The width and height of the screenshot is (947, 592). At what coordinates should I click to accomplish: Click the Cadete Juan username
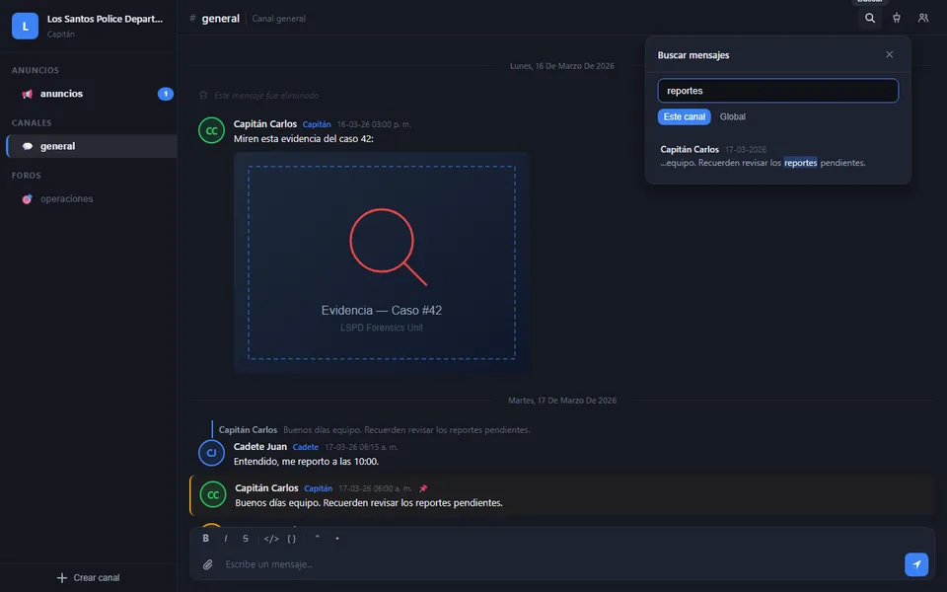click(260, 446)
